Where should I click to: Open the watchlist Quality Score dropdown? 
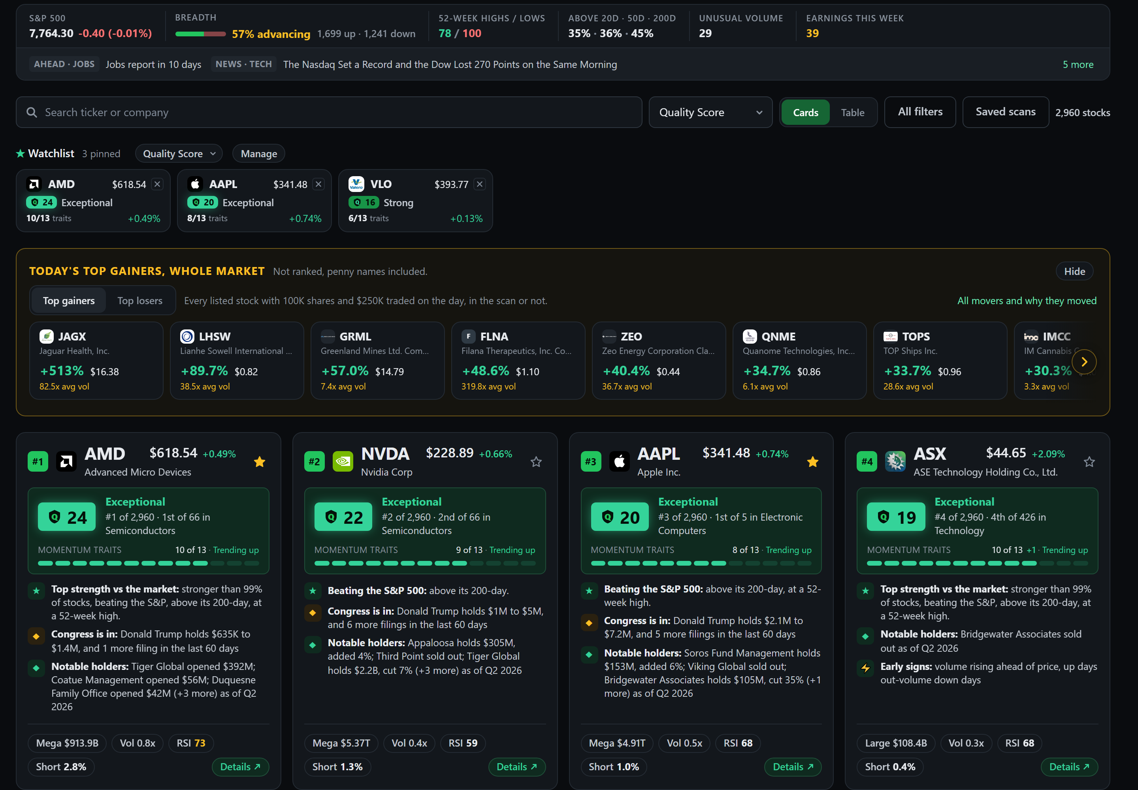[x=179, y=153]
